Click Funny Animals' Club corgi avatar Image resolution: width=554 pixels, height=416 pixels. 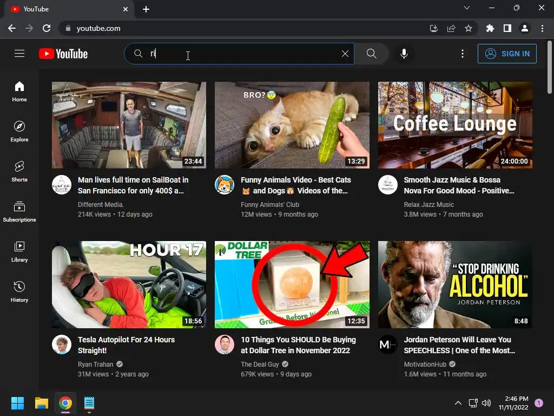225,185
